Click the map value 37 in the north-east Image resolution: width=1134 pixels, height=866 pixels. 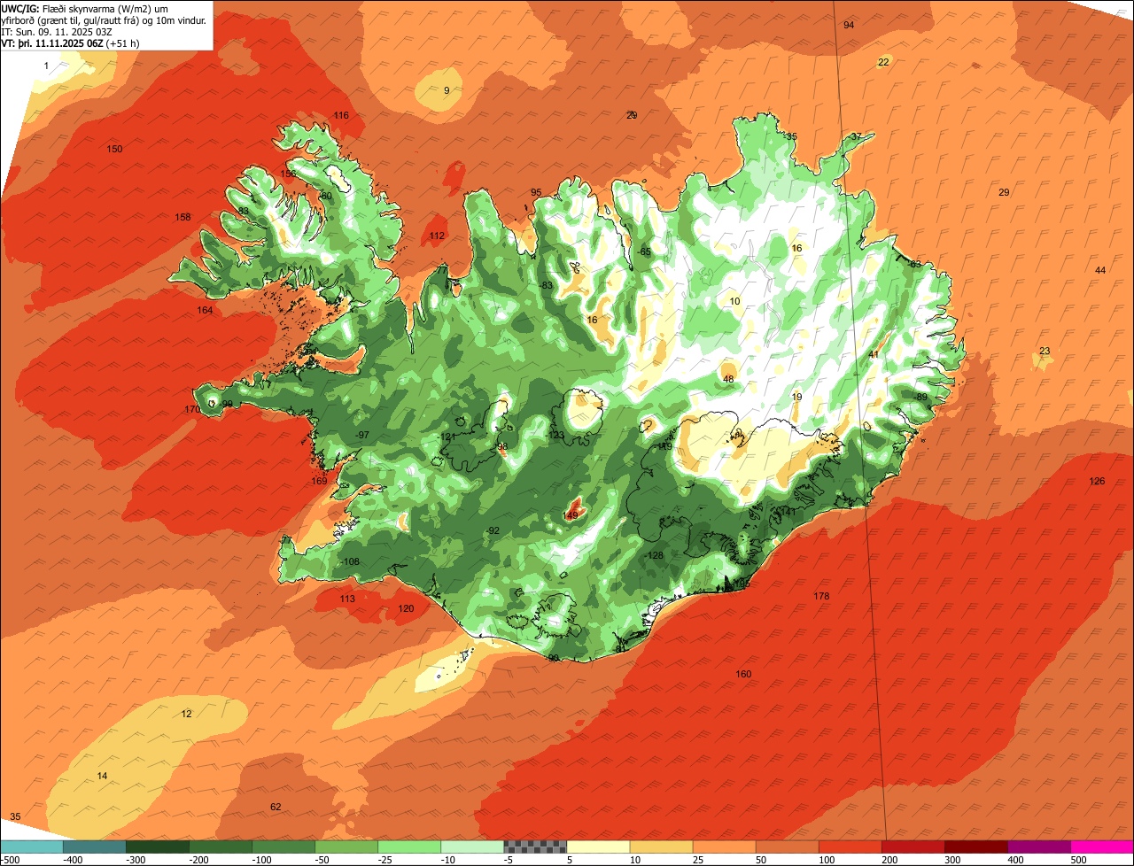[x=856, y=137]
